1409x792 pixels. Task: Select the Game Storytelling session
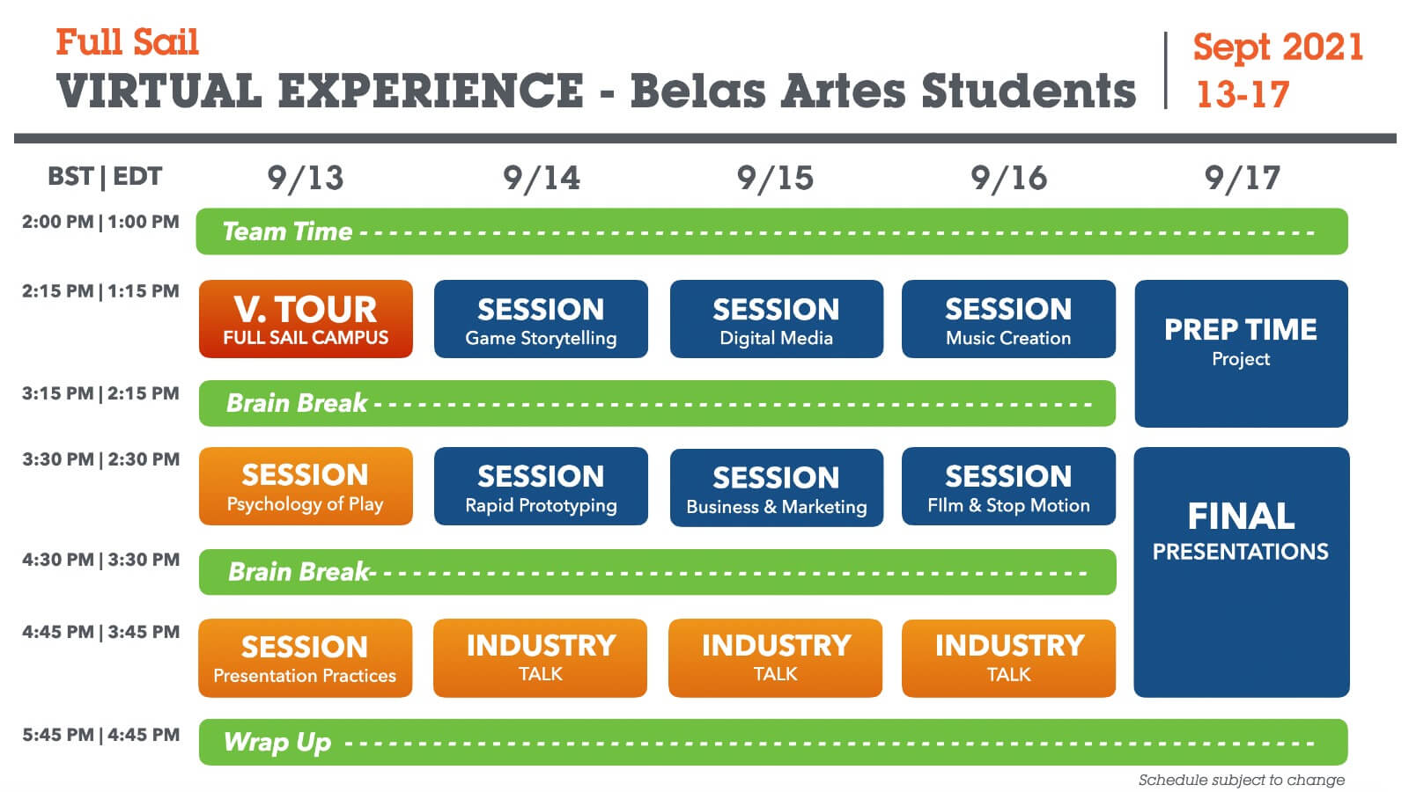click(541, 319)
